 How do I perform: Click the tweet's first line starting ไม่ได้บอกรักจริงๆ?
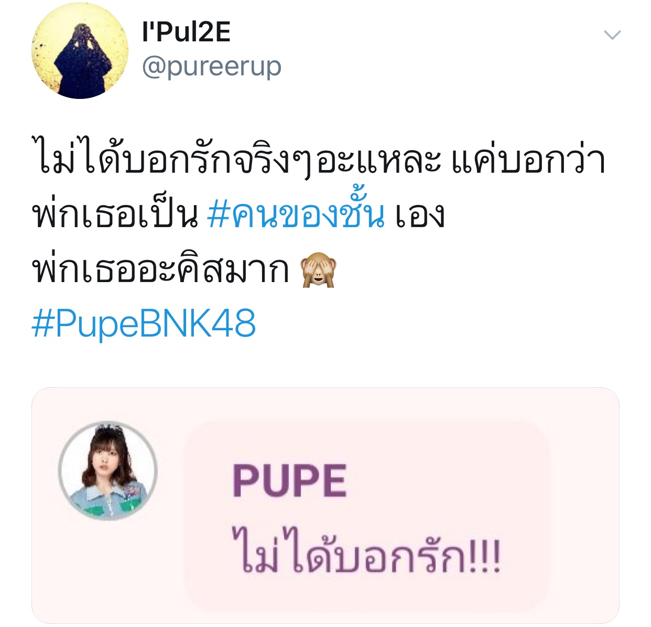tap(319, 157)
